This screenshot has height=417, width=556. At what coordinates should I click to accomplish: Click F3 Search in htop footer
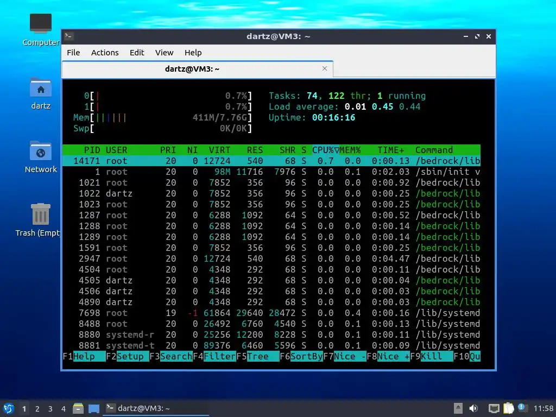(171, 356)
